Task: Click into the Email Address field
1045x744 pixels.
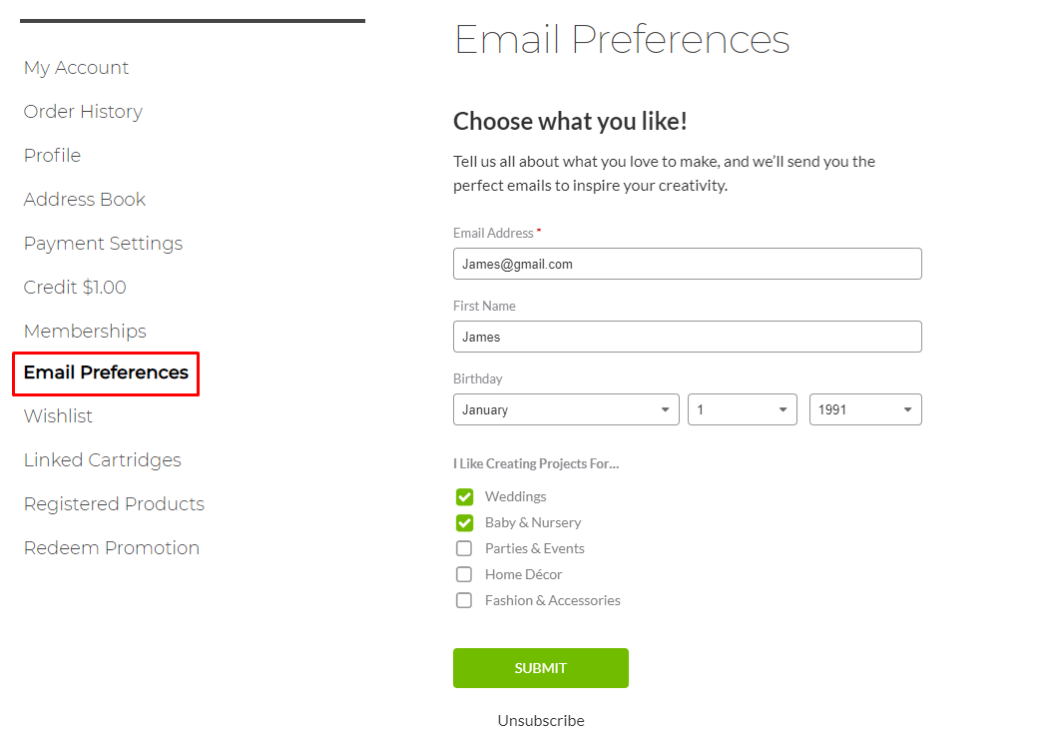Action: [687, 264]
